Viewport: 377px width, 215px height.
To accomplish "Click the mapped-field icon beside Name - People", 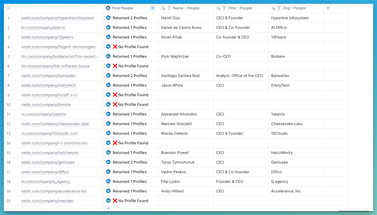I will pyautogui.click(x=163, y=8).
